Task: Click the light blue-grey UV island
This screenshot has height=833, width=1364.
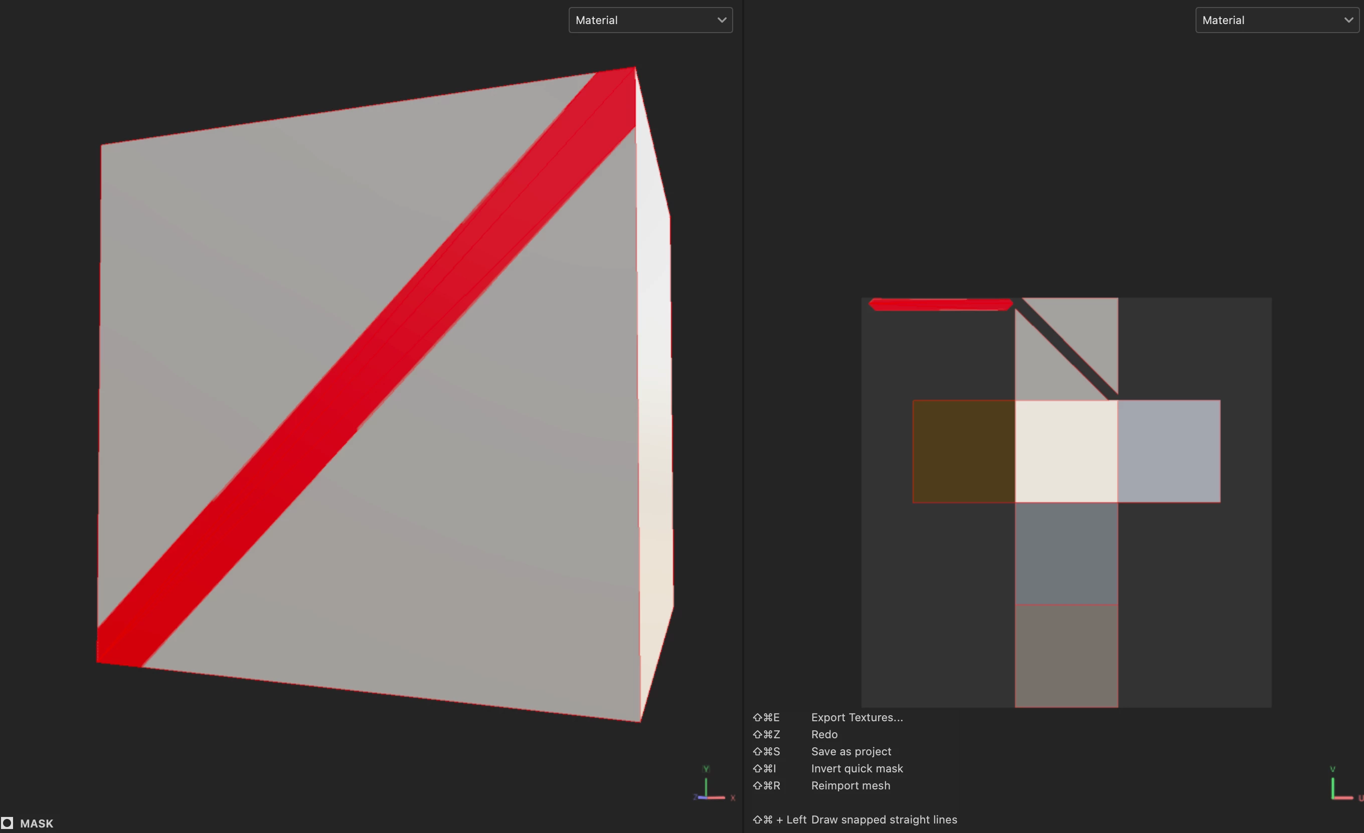Action: [1168, 452]
